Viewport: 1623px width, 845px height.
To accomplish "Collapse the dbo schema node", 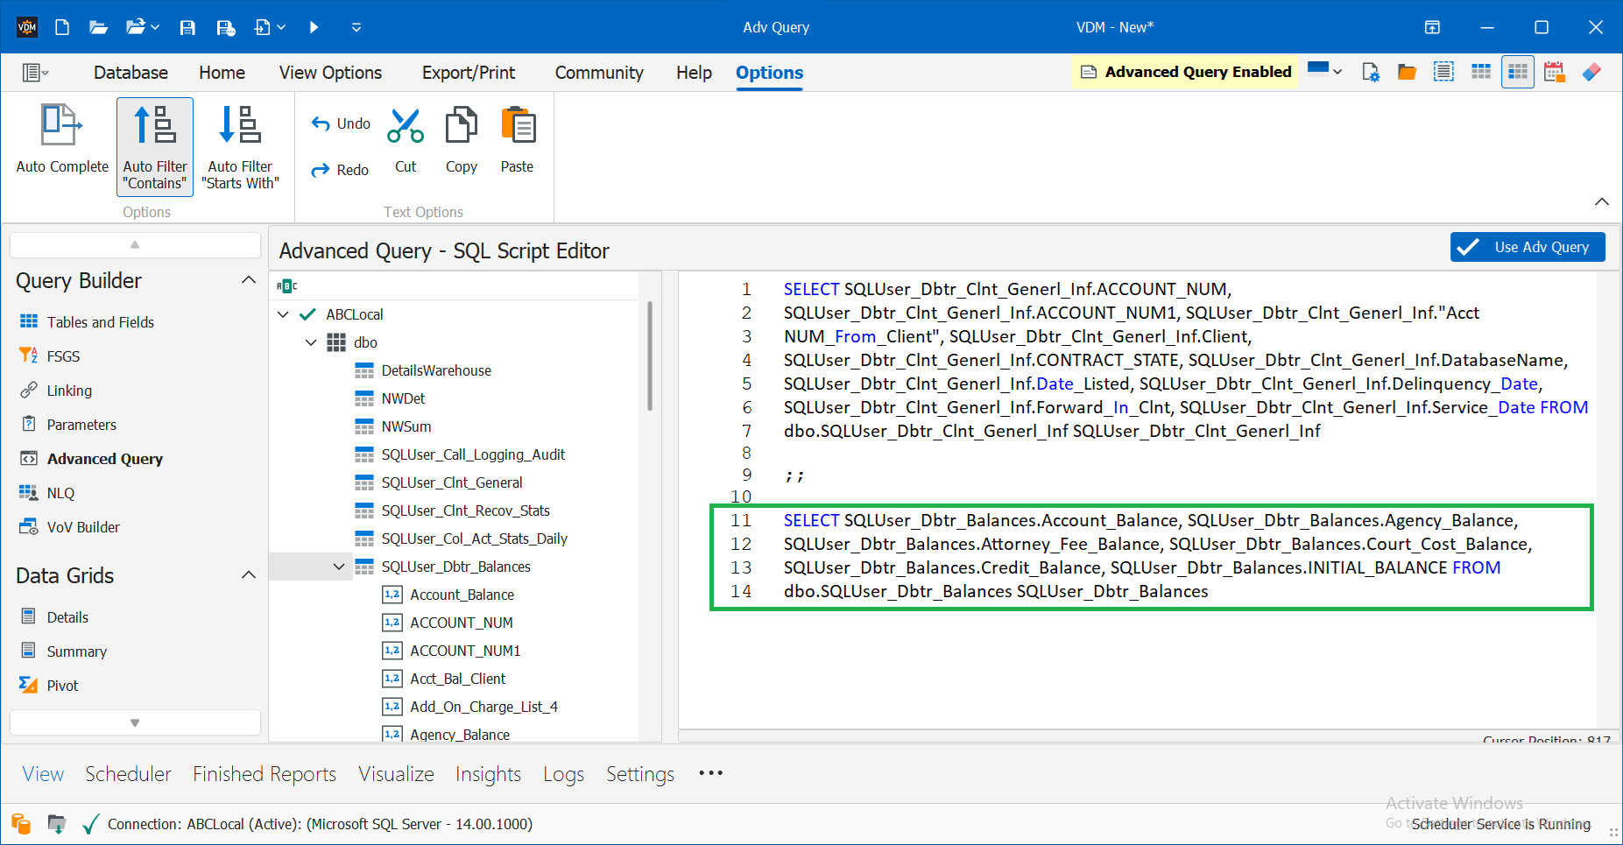I will coord(311,342).
